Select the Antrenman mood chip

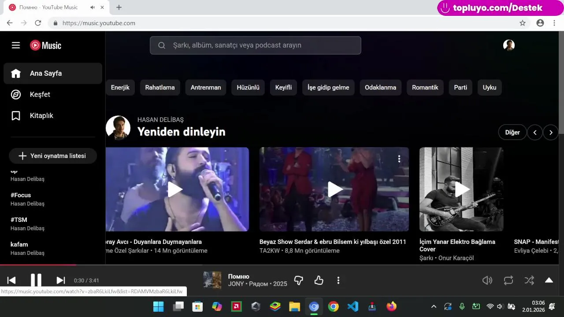[x=206, y=88]
